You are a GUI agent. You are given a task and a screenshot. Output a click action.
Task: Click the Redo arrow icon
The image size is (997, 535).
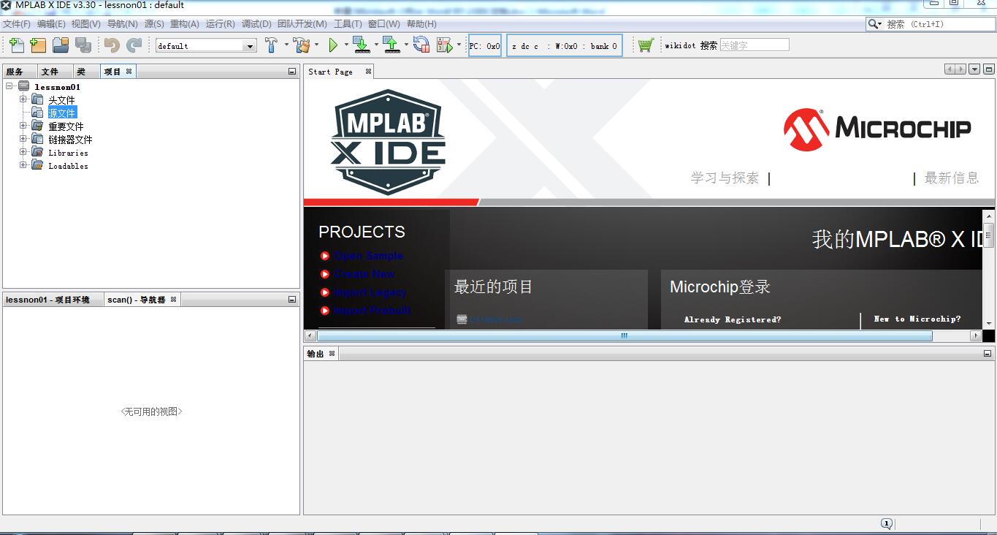pos(134,45)
